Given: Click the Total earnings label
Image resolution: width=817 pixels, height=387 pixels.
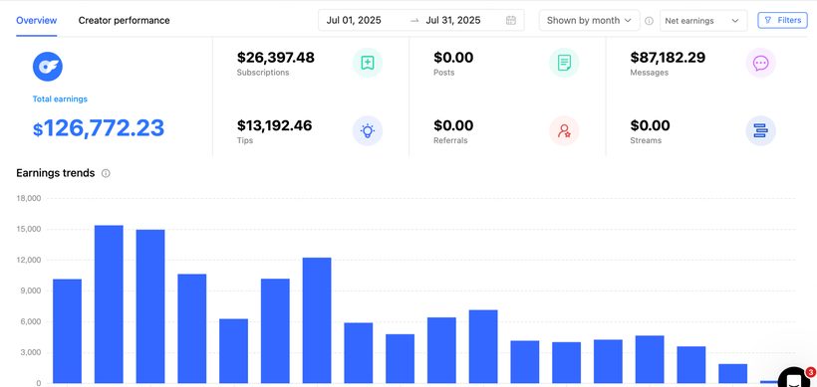Looking at the screenshot, I should click(60, 98).
